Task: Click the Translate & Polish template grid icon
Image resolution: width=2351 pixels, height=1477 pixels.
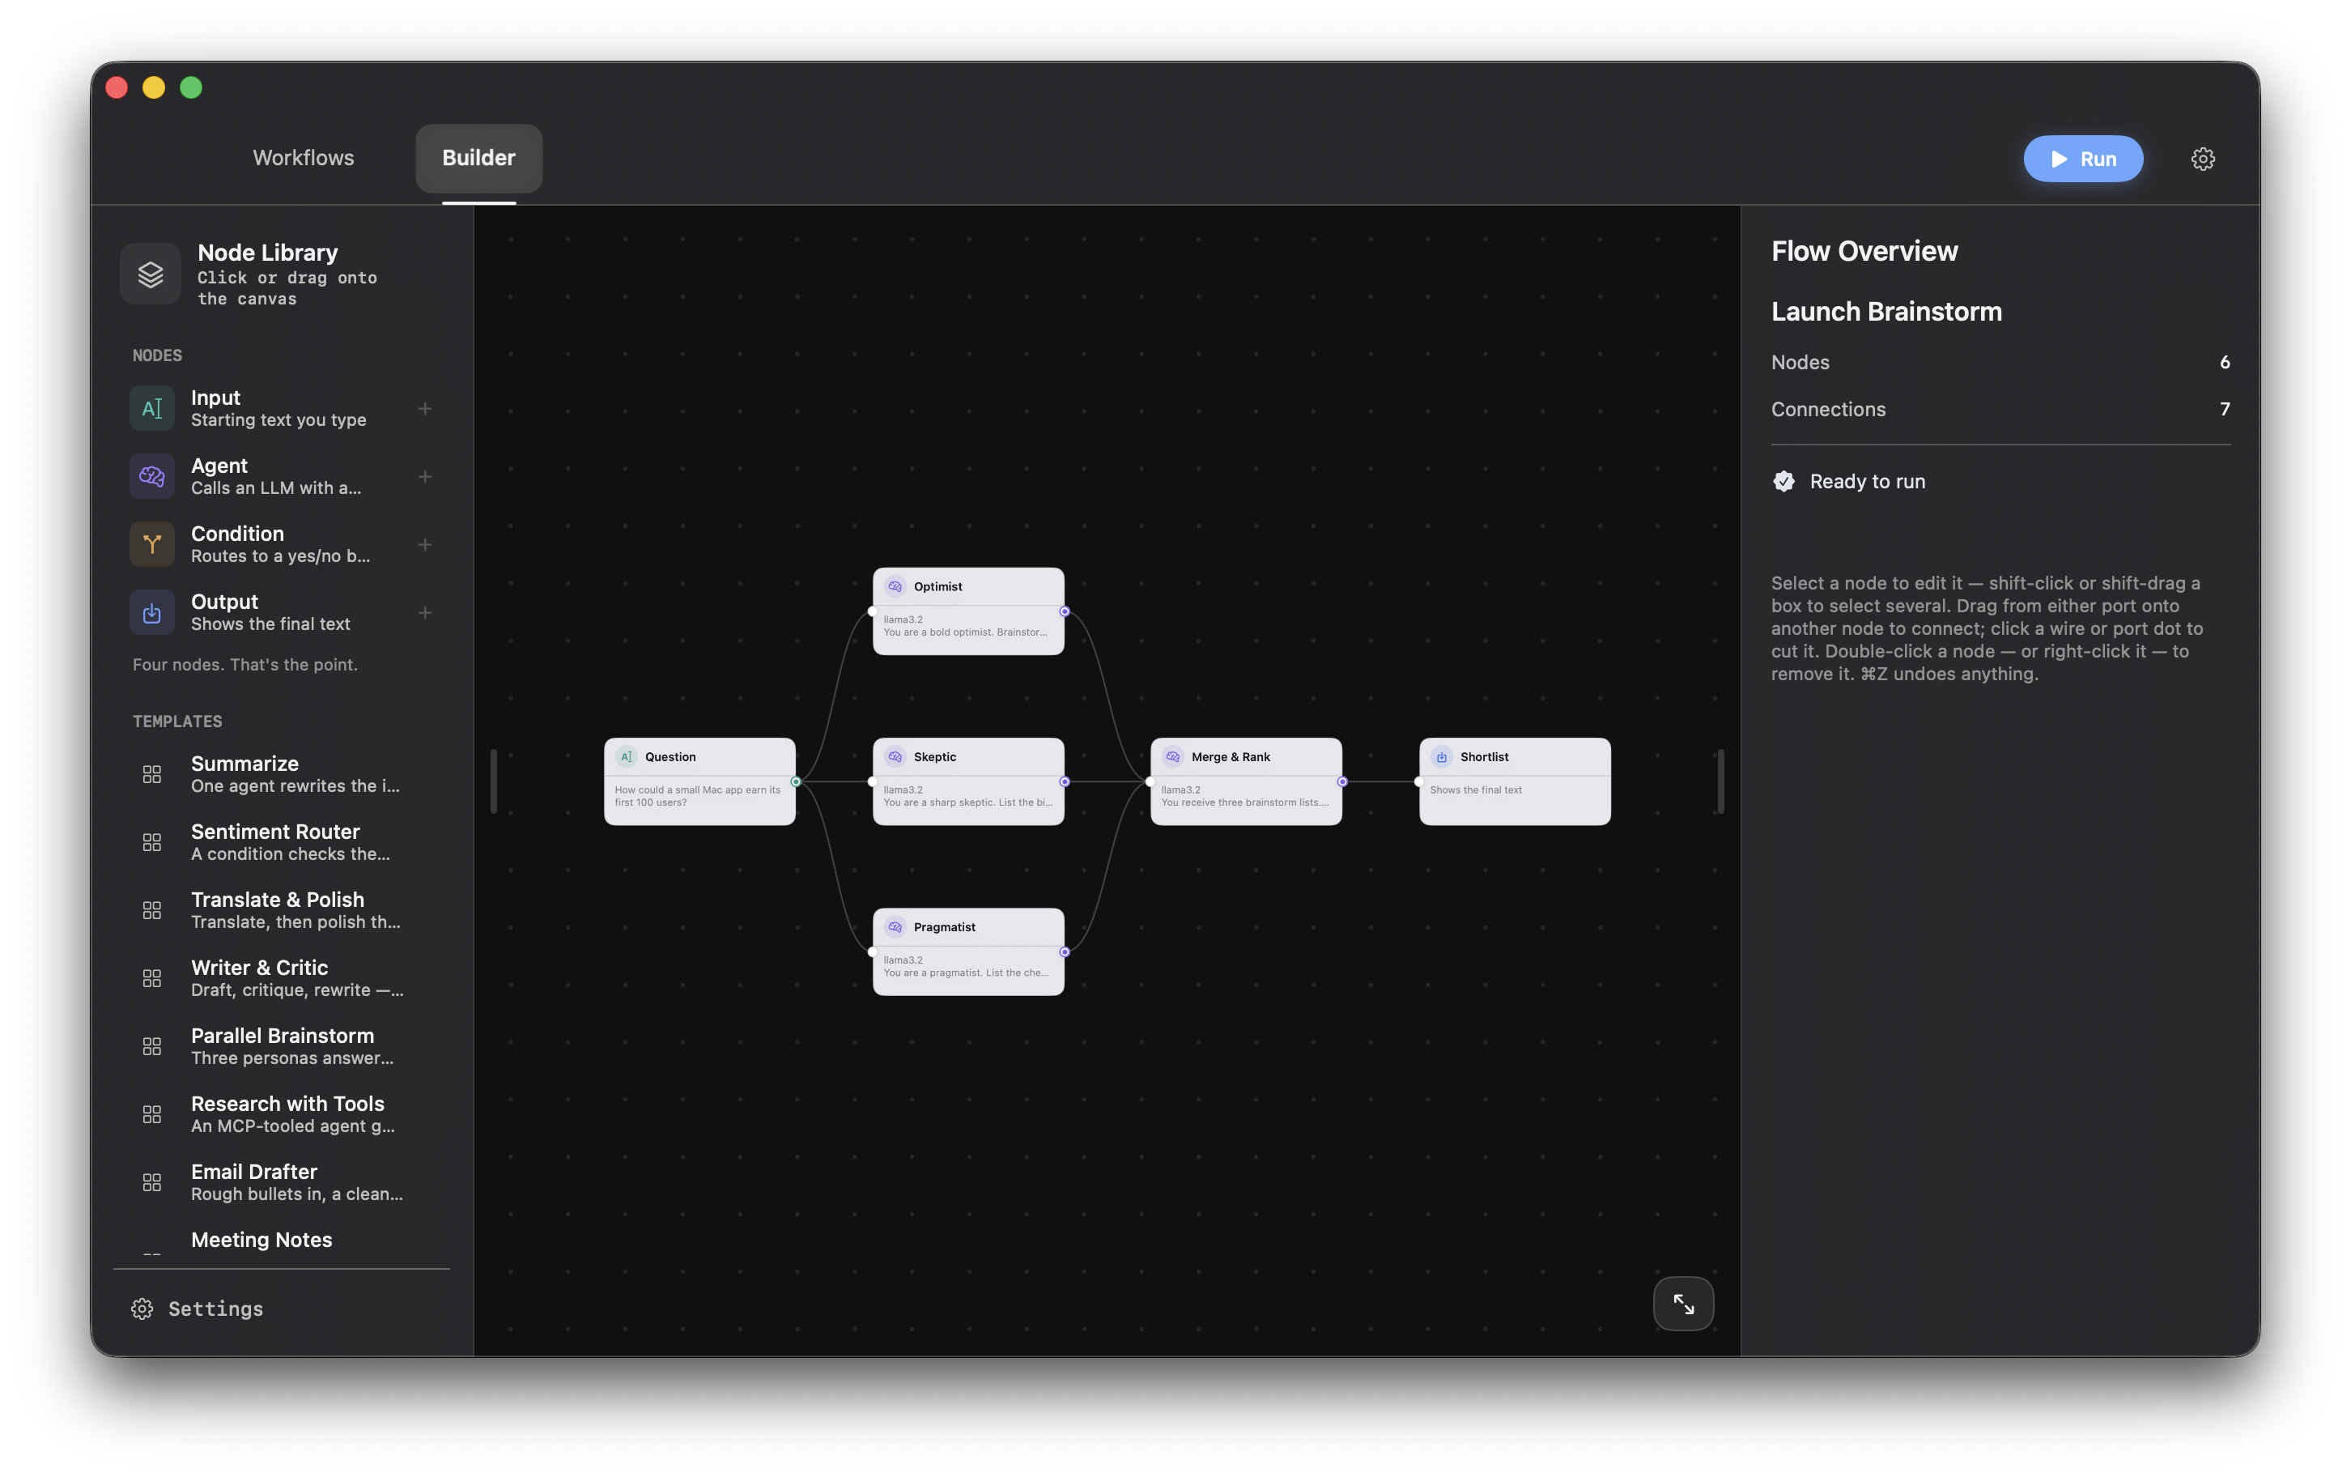Action: tap(152, 910)
